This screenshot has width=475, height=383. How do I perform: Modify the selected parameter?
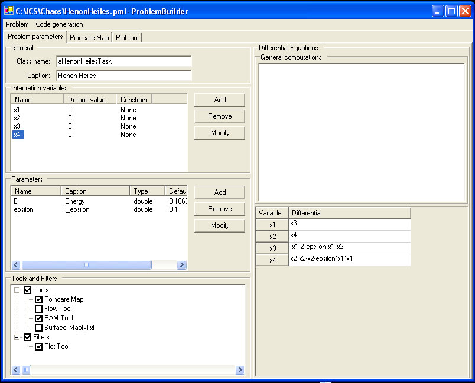pos(220,225)
